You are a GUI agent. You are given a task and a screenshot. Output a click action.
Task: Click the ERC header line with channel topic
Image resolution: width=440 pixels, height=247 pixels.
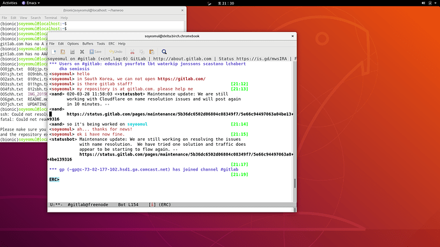[172, 59]
